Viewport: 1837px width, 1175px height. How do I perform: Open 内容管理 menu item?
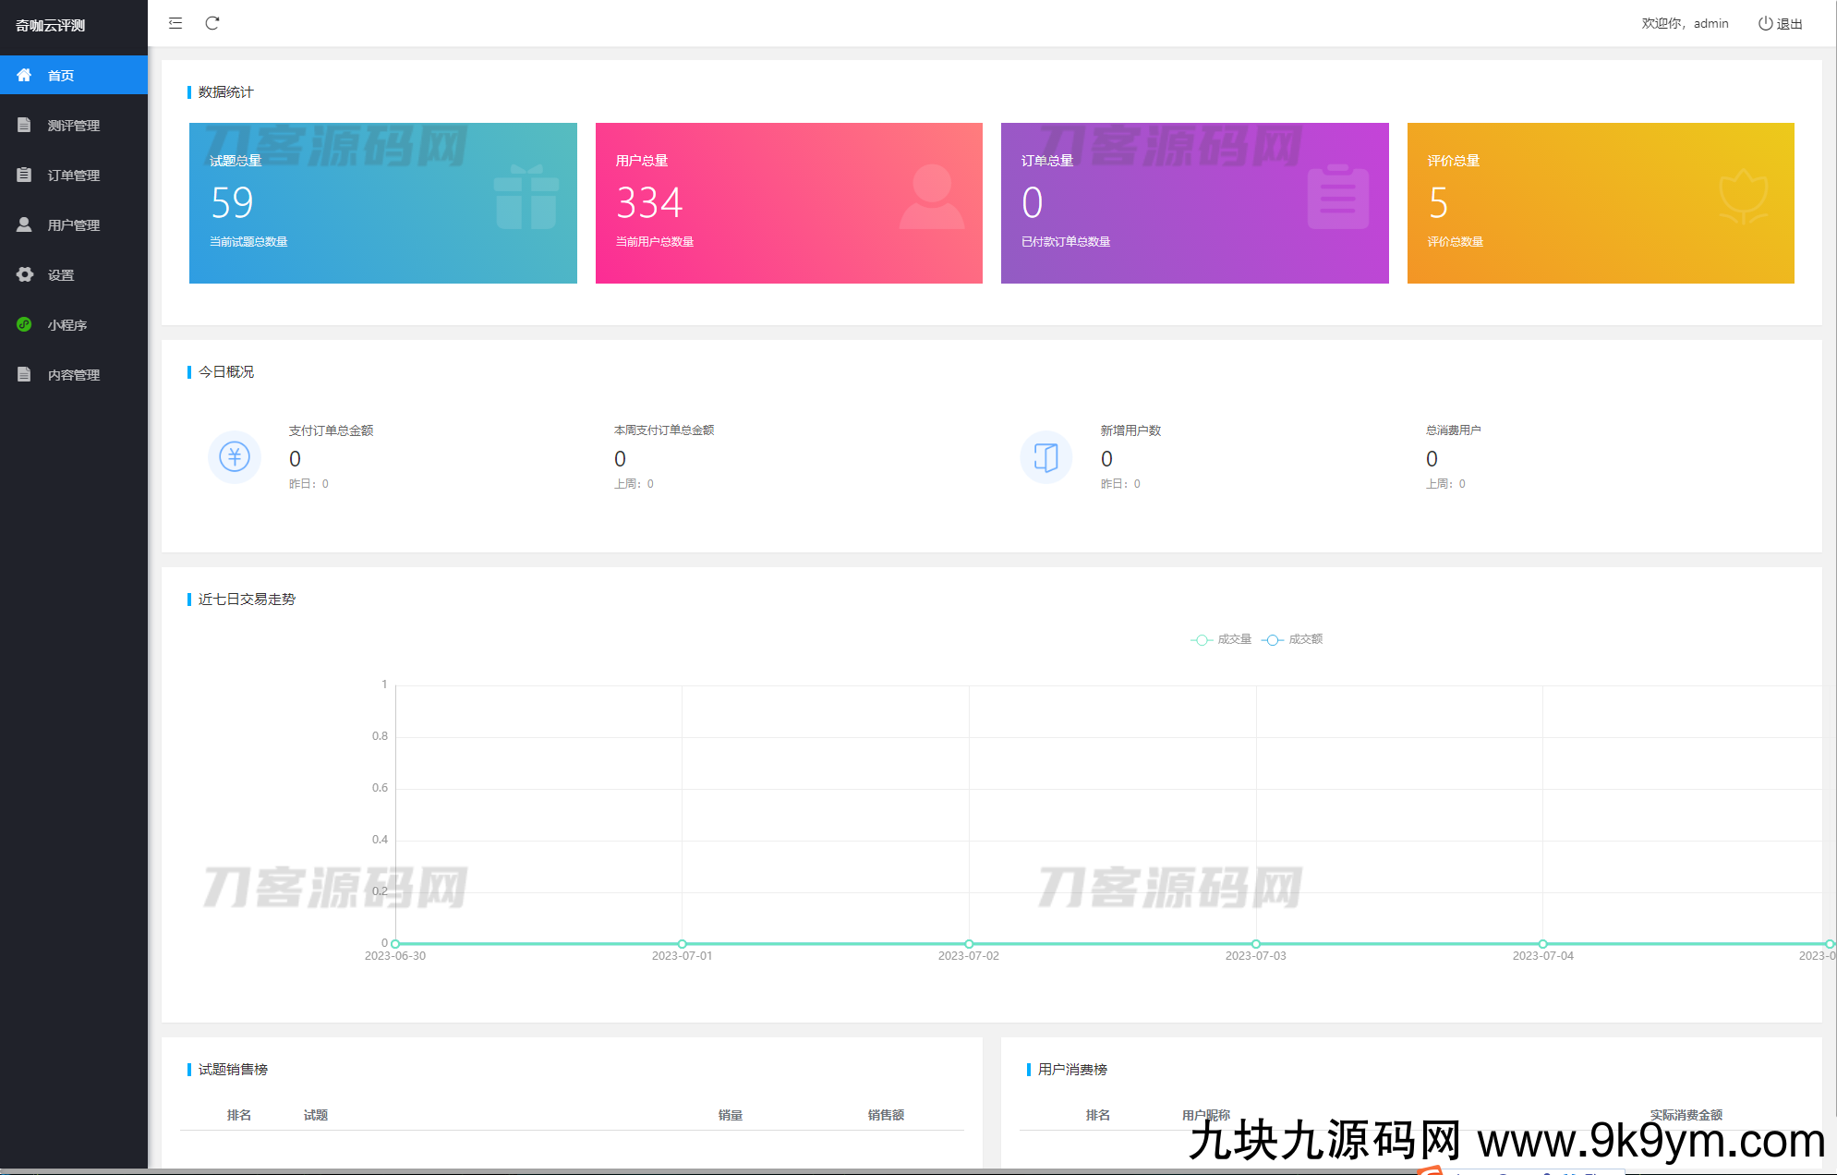point(74,375)
